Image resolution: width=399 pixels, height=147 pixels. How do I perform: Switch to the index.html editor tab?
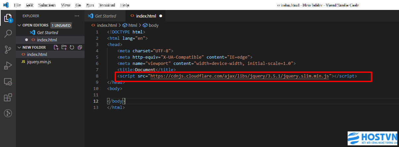coord(146,16)
